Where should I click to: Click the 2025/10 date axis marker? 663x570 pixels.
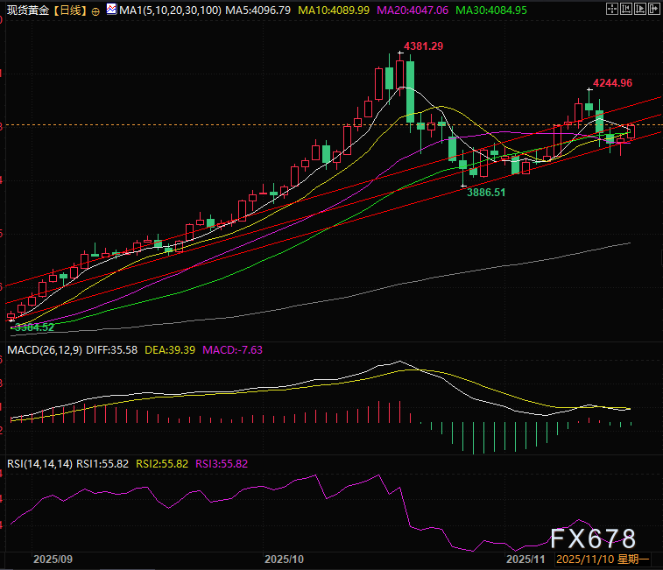pos(283,558)
